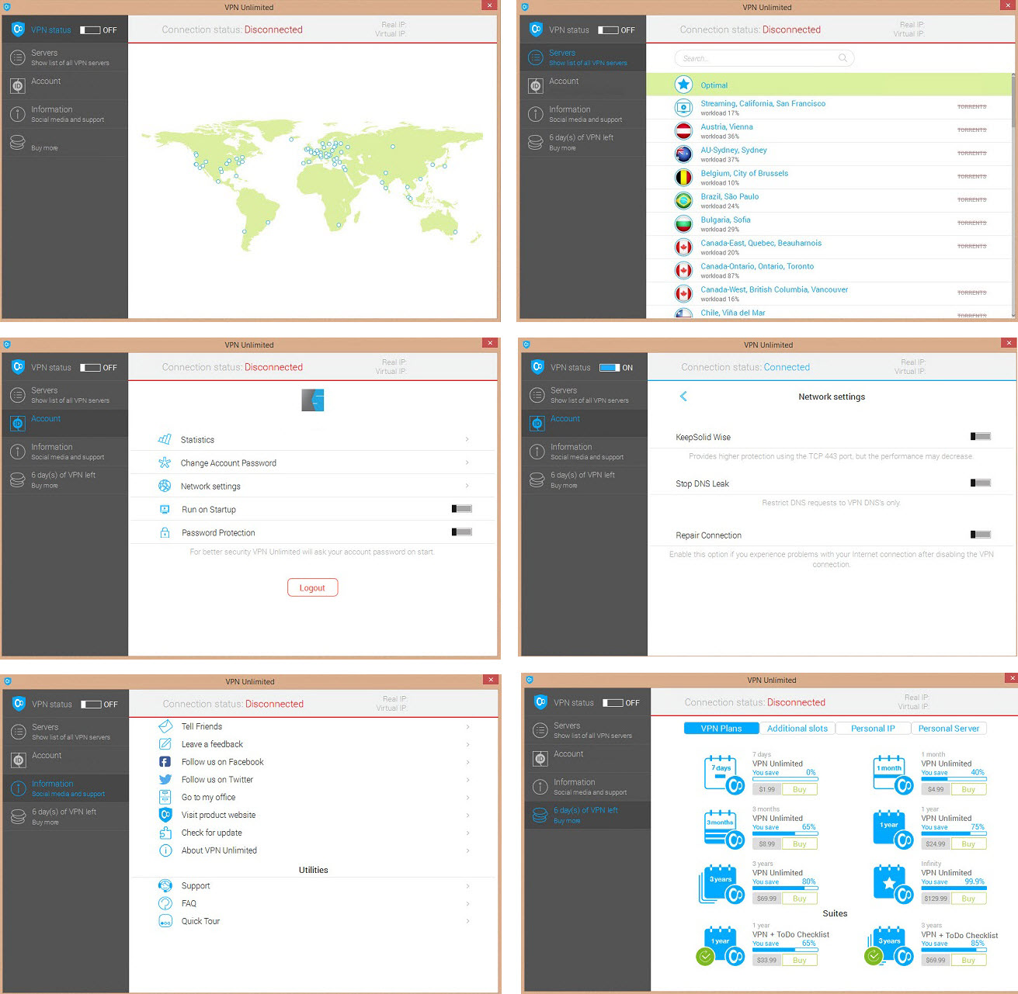Enable the Repair Connection switch
Screen dimensions: 1018x994
[981, 534]
